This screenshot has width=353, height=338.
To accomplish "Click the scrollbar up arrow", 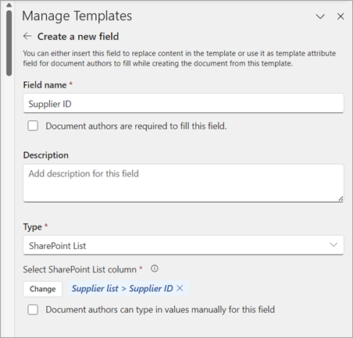I will (9, 5).
